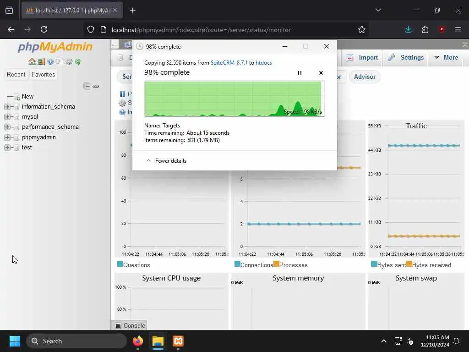Select the mysql database
Screen dimensions: 469x352
[30, 117]
